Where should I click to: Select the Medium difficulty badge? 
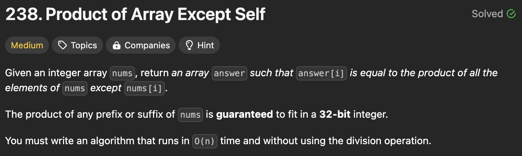coord(27,45)
